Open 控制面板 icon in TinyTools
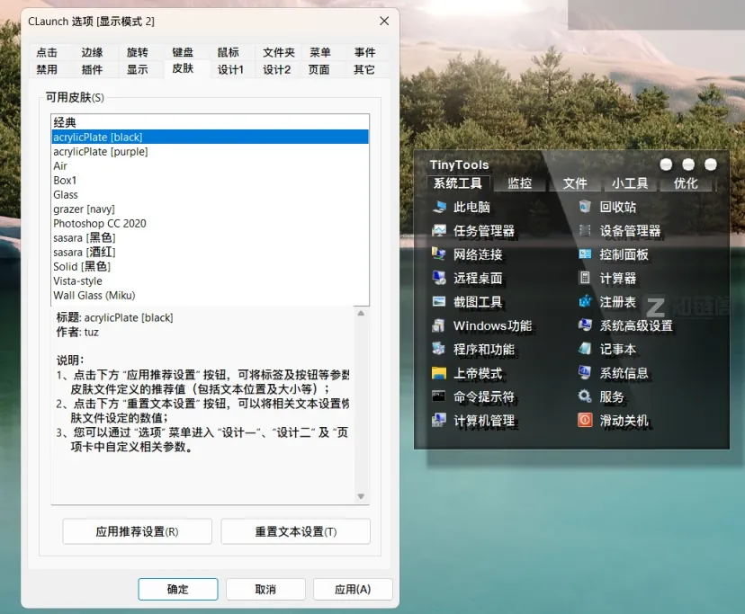The width and height of the screenshot is (745, 614). pyautogui.click(x=585, y=254)
